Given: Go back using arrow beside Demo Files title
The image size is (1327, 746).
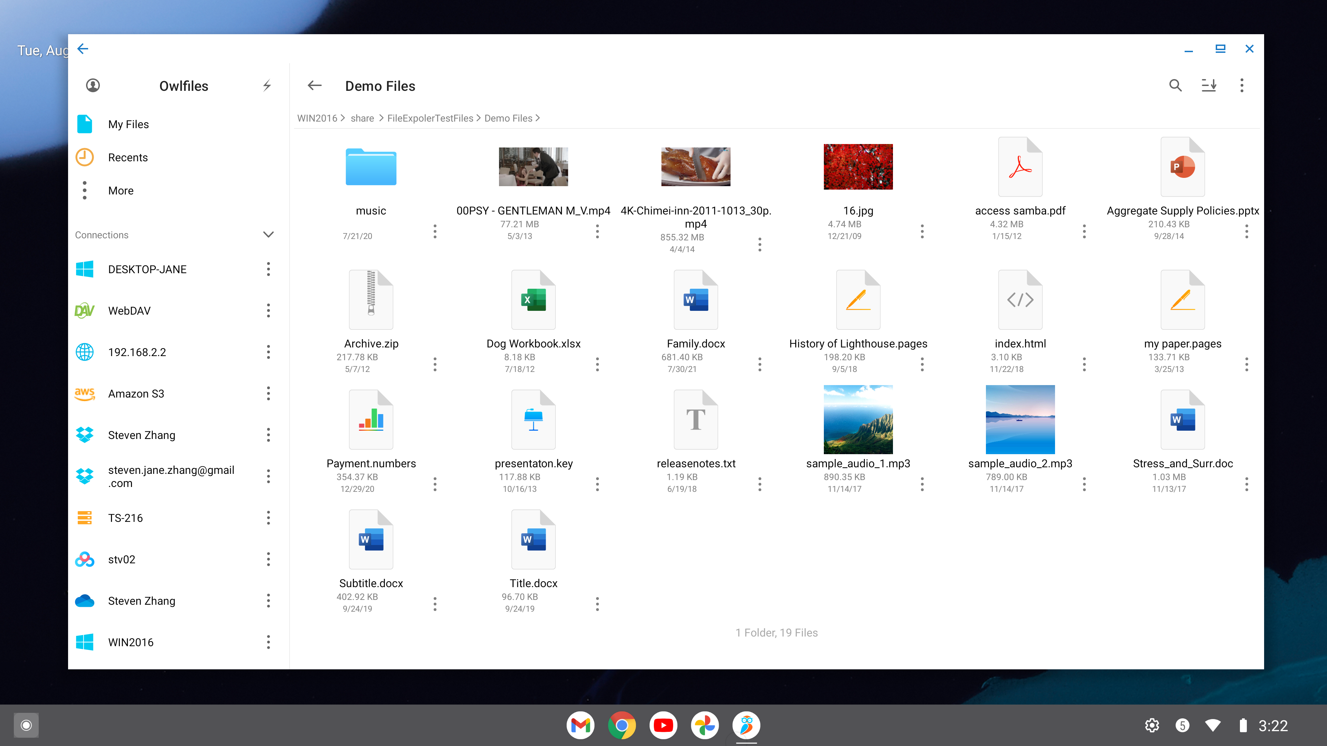Looking at the screenshot, I should coord(314,85).
